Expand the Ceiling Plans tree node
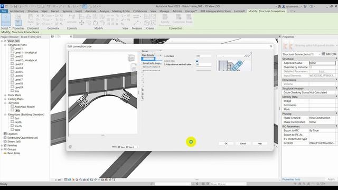 pos(5,99)
